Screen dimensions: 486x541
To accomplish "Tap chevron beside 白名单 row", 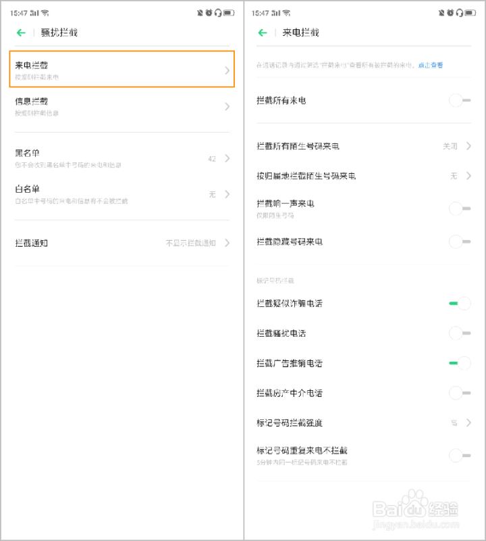I will [227, 194].
